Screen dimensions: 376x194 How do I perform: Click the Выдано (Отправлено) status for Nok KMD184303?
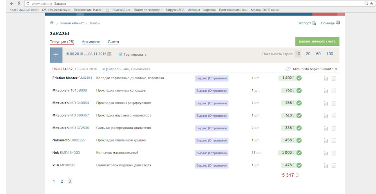(211, 153)
